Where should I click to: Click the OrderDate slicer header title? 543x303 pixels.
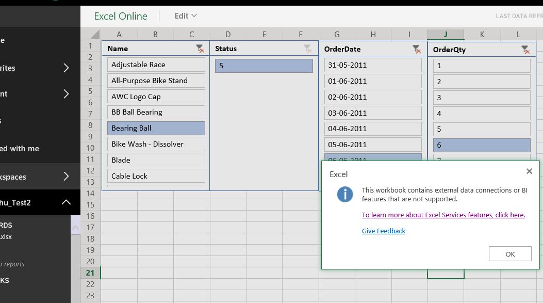[342, 49]
